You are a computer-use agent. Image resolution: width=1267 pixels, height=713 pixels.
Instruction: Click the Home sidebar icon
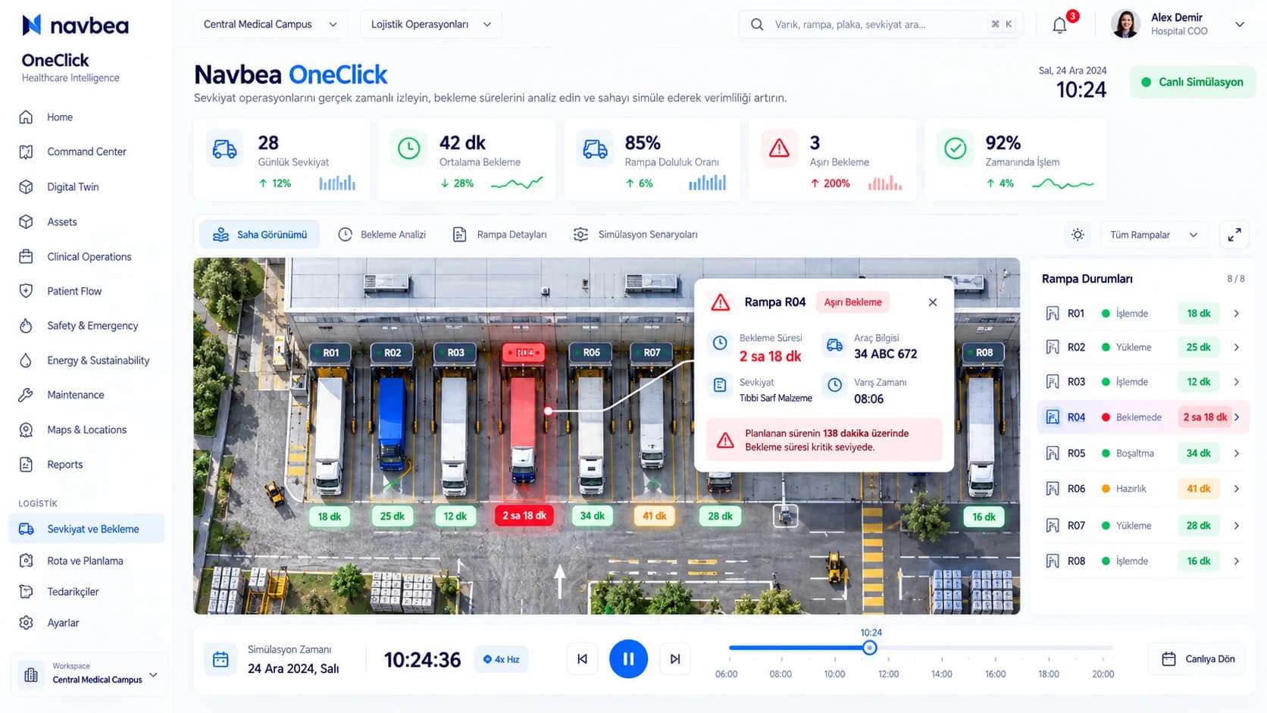(x=27, y=117)
